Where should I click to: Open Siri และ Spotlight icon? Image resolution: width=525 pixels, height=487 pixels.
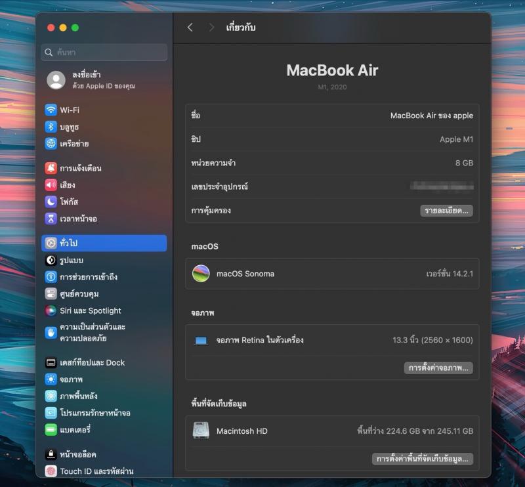(x=51, y=310)
